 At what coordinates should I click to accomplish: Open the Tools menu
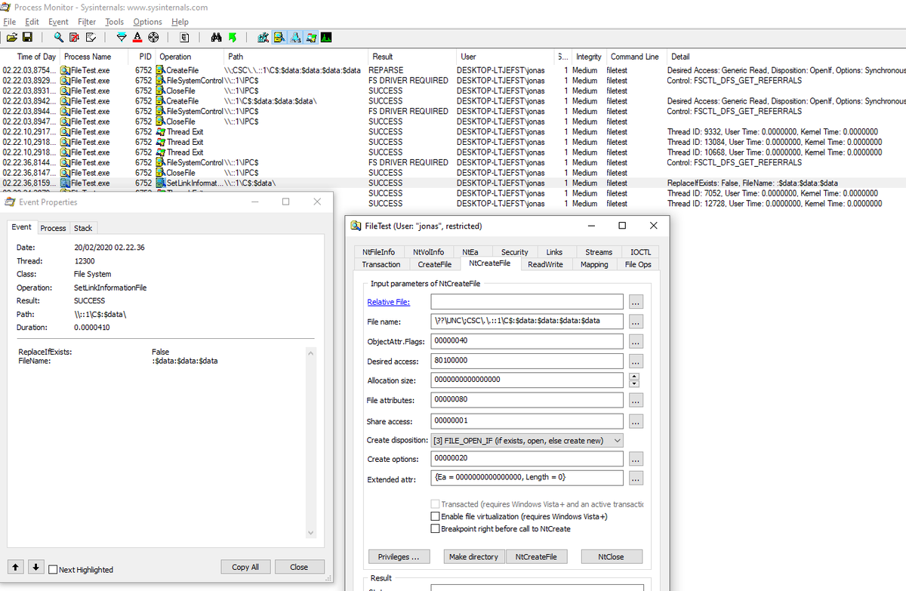click(114, 22)
